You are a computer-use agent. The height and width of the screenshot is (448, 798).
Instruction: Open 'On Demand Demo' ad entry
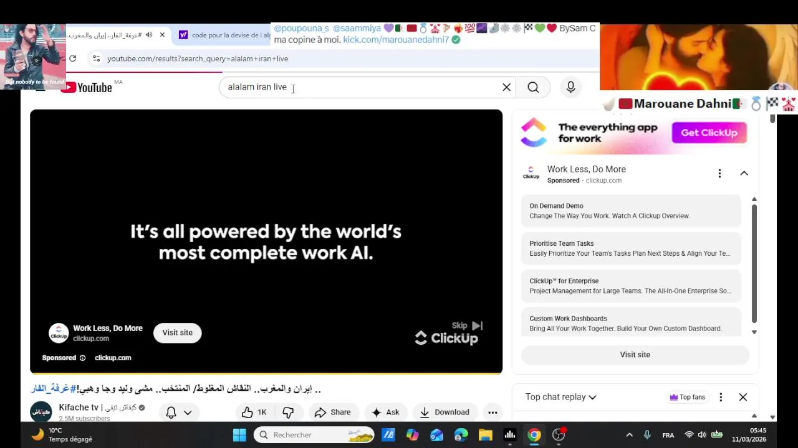click(x=631, y=211)
